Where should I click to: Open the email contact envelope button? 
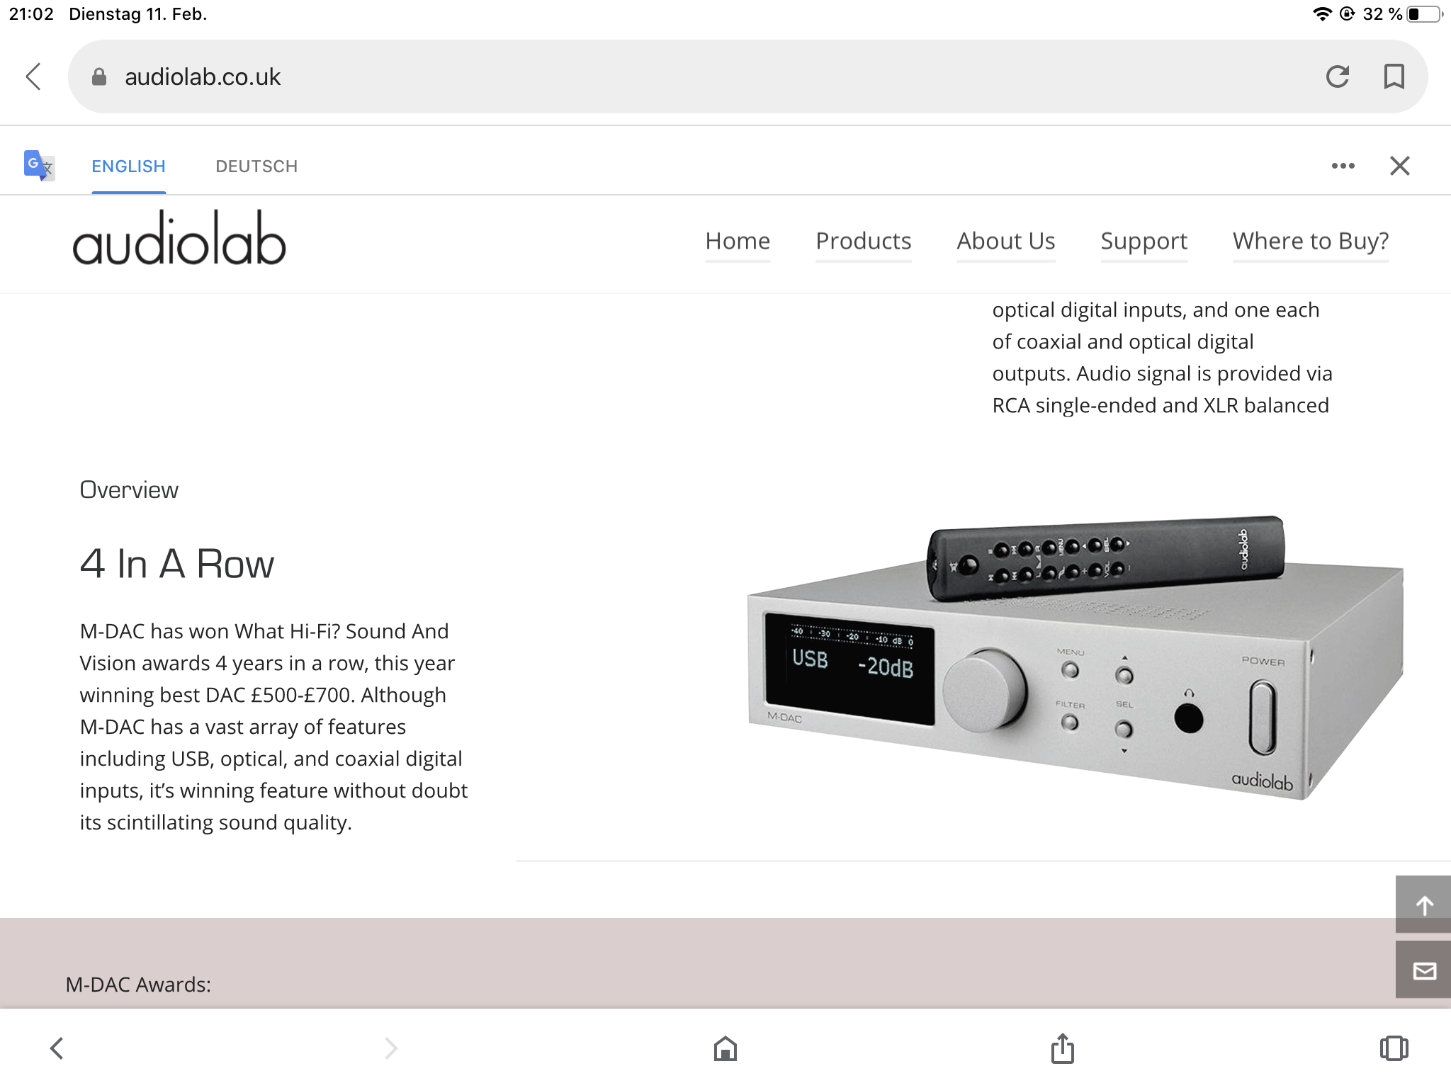point(1423,970)
